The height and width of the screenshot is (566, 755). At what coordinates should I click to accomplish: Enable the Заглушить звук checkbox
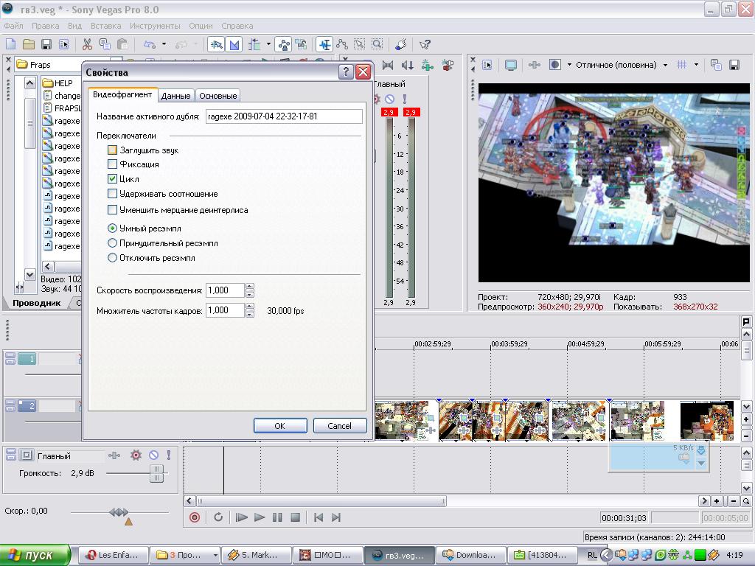[x=113, y=150]
